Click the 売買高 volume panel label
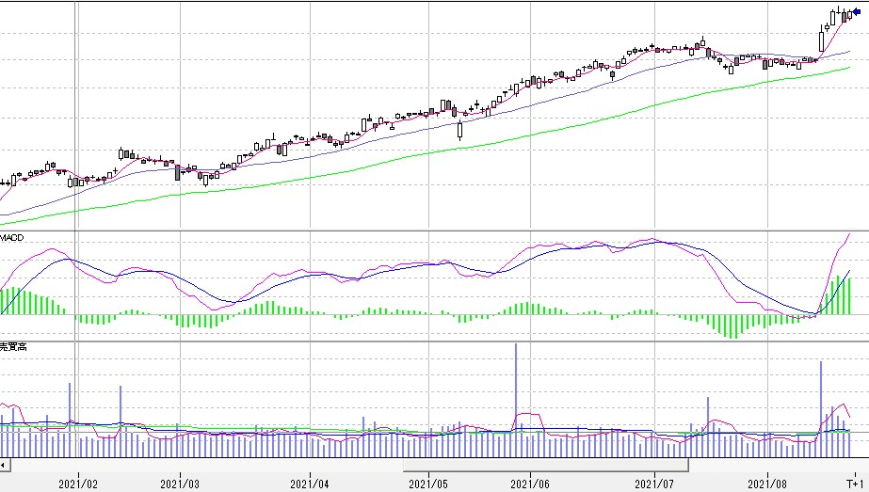 click(x=13, y=347)
